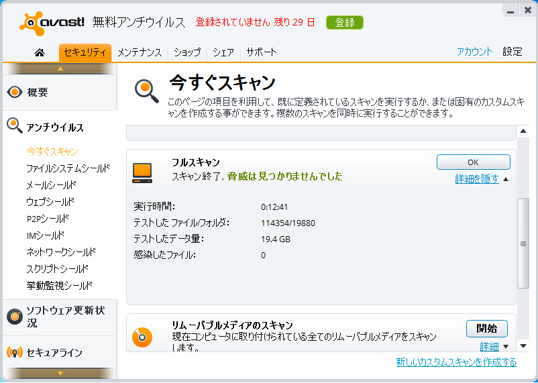This screenshot has height=383, width=538.
Task: Collapse details using the up triangle
Action: pyautogui.click(x=506, y=179)
